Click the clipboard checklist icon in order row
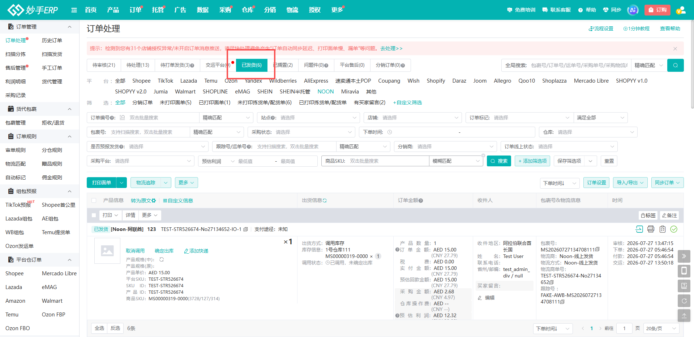Viewport: 694px width, 337px height. click(663, 229)
